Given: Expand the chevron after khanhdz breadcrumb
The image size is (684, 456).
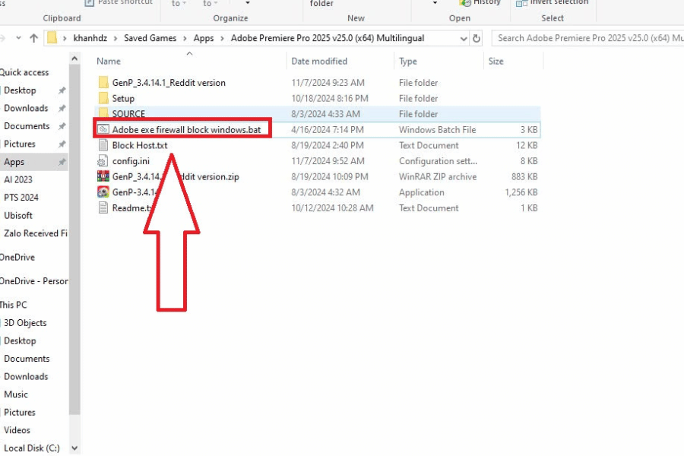Looking at the screenshot, I should click(116, 38).
